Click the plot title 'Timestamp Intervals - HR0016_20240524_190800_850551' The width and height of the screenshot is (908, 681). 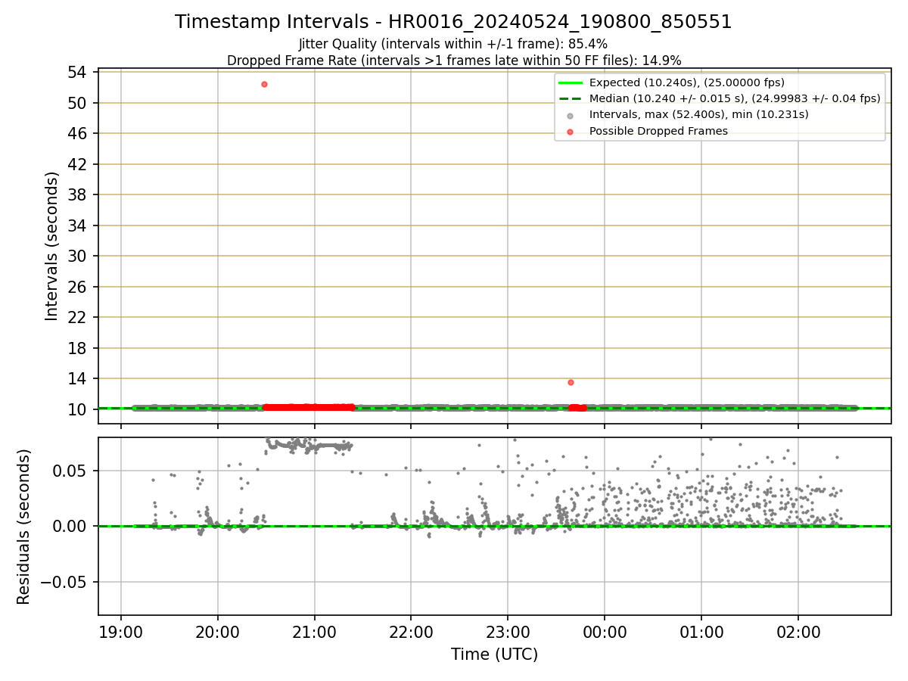(453, 22)
